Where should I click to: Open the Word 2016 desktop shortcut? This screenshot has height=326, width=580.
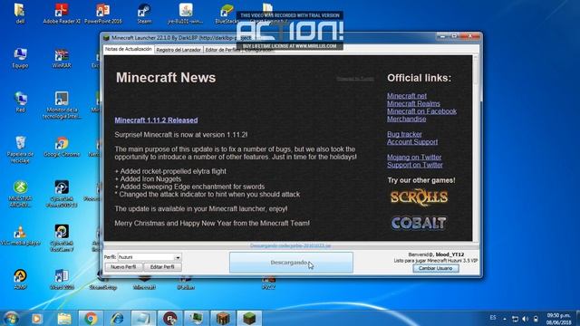tap(62, 280)
